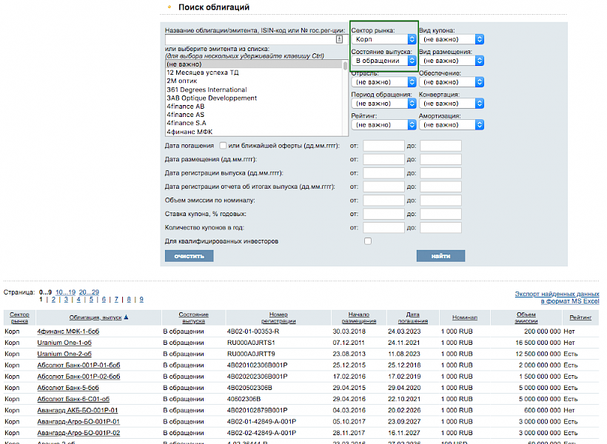Sort by Начало размещения column header
This screenshot has height=444, width=607.
pos(359,317)
